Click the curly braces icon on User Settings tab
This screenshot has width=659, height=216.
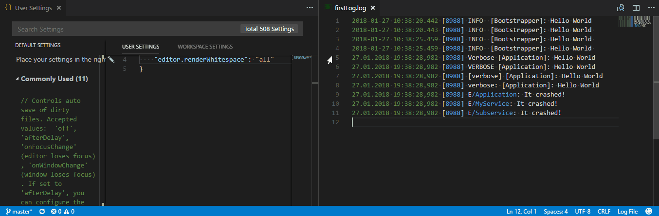[x=8, y=8]
